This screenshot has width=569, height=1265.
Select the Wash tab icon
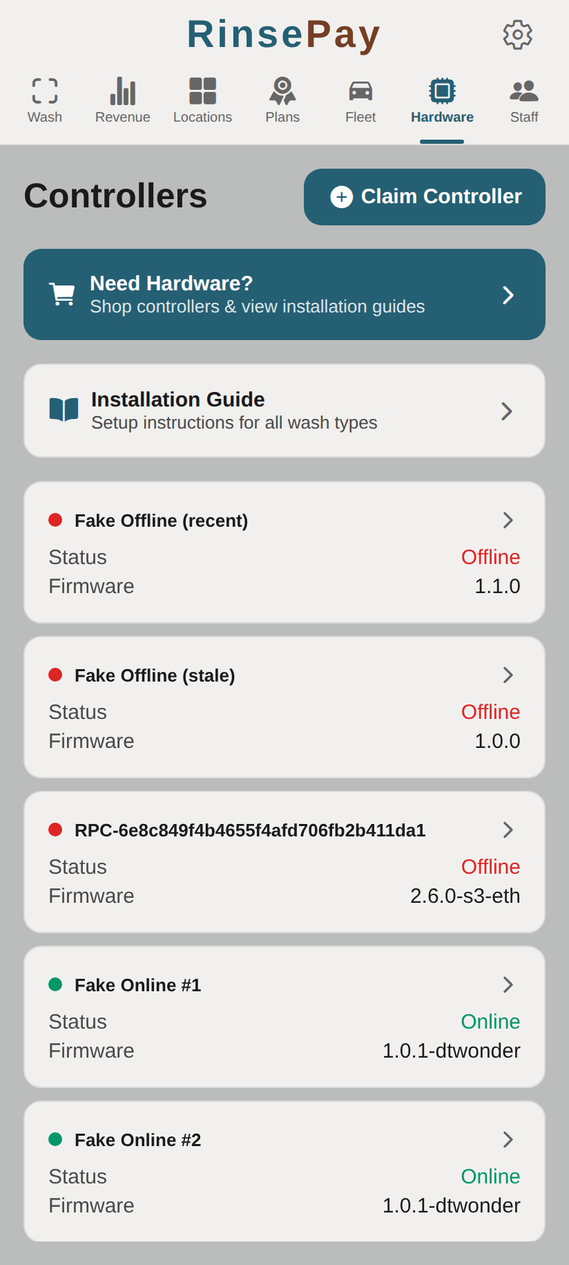tap(44, 90)
